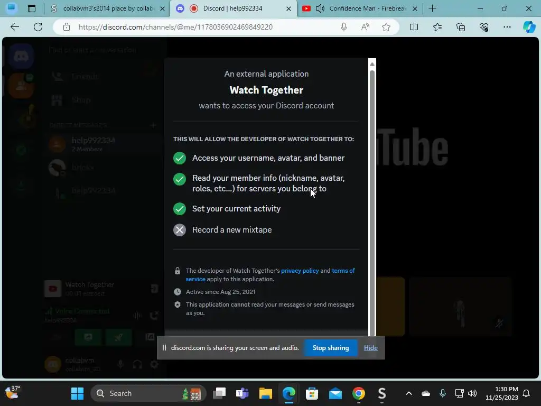Mute the Confidence Man tab audio
This screenshot has width=541, height=406.
click(320, 8)
